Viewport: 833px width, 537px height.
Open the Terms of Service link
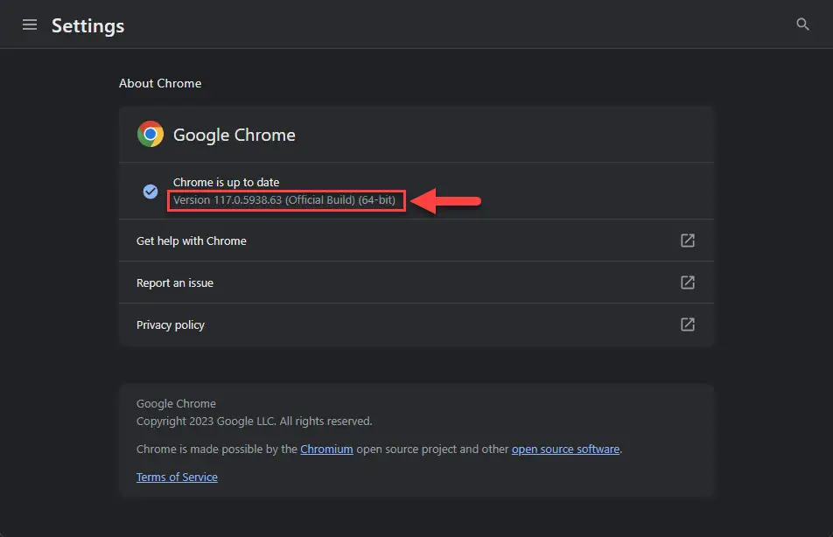tap(177, 477)
